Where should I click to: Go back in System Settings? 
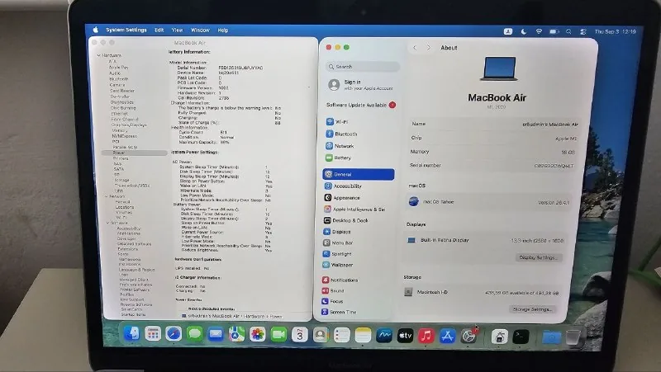coord(415,48)
